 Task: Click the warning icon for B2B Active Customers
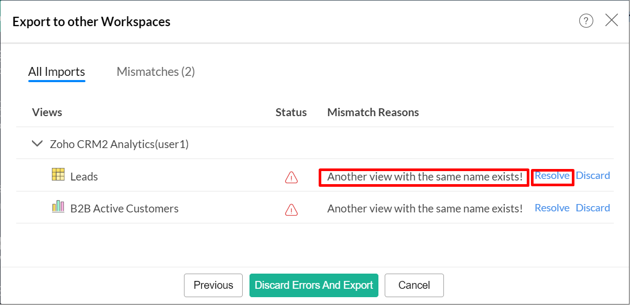pyautogui.click(x=291, y=209)
